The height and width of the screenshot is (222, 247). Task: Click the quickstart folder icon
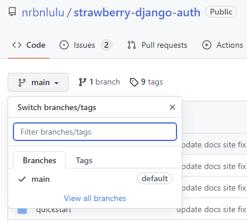(22, 210)
